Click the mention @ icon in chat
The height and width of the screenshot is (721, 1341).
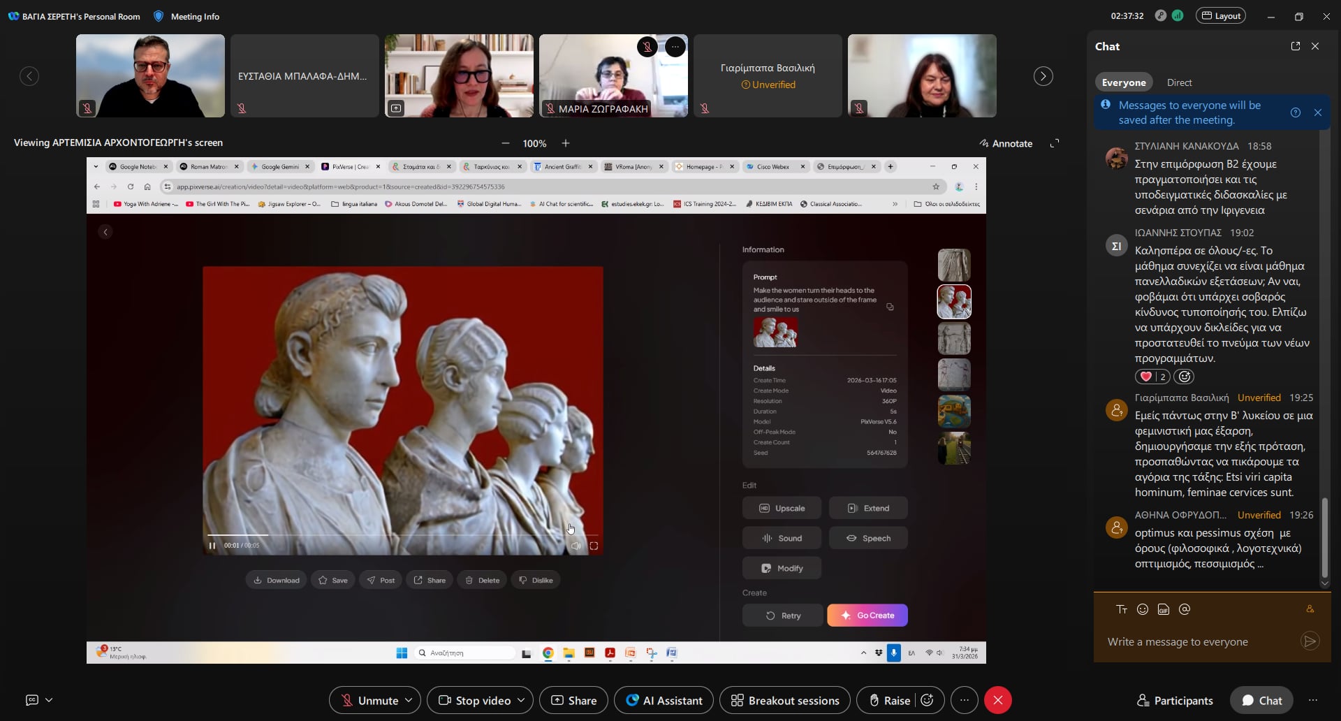pos(1185,609)
